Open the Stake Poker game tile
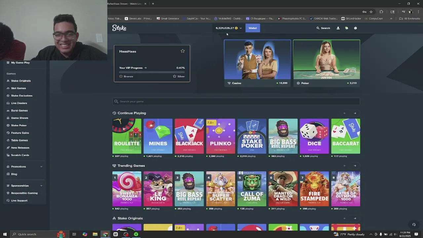This screenshot has height=238, width=423. [252, 136]
